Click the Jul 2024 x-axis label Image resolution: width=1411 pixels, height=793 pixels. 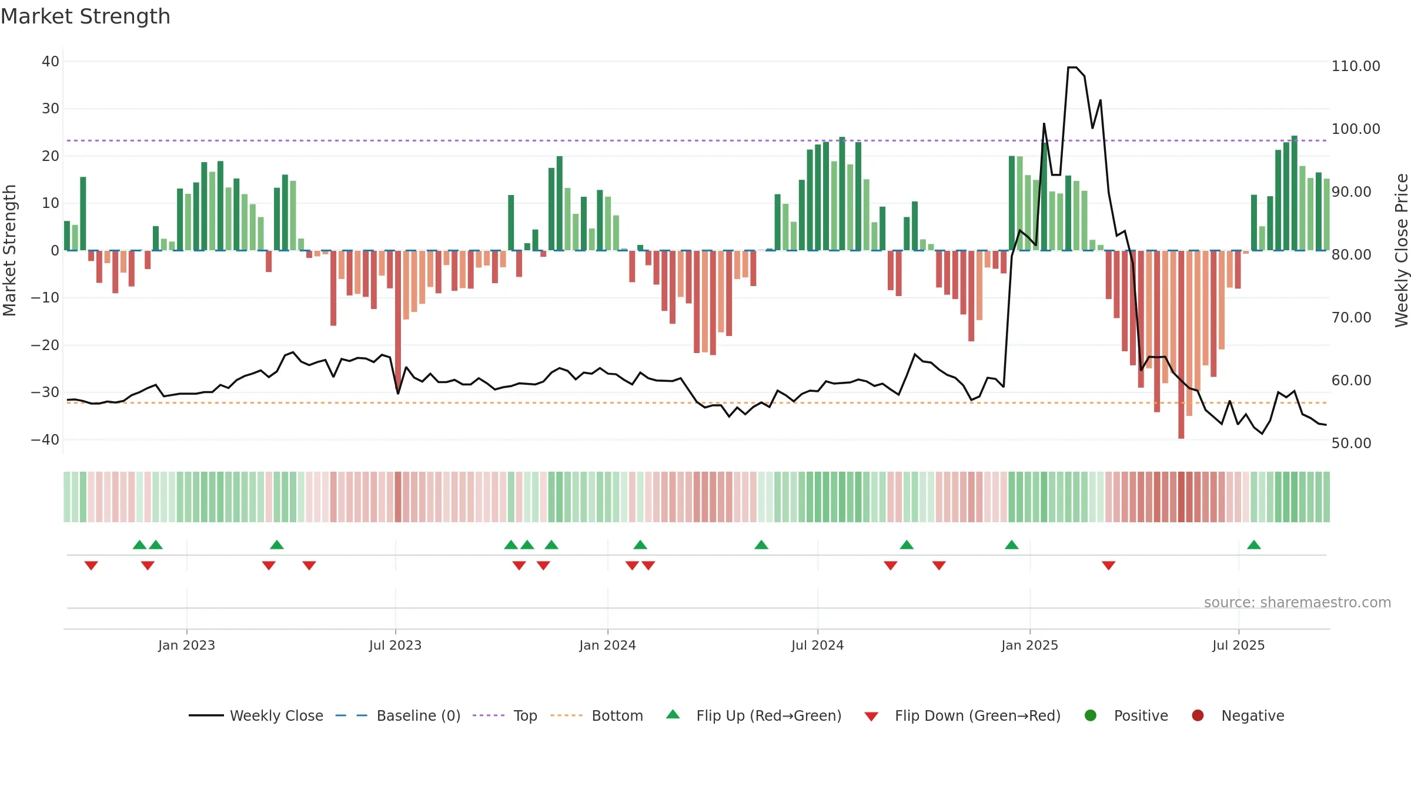tap(817, 645)
